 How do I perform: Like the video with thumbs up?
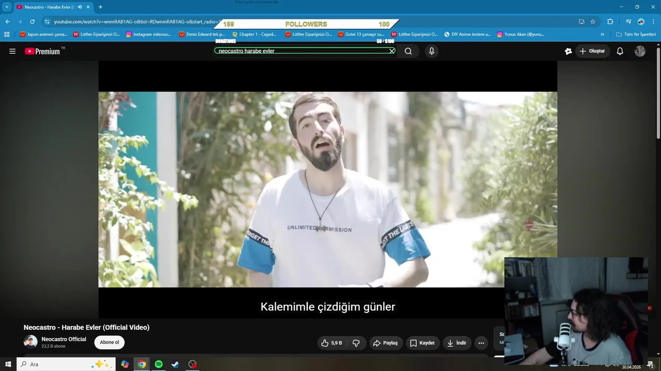tap(331, 343)
